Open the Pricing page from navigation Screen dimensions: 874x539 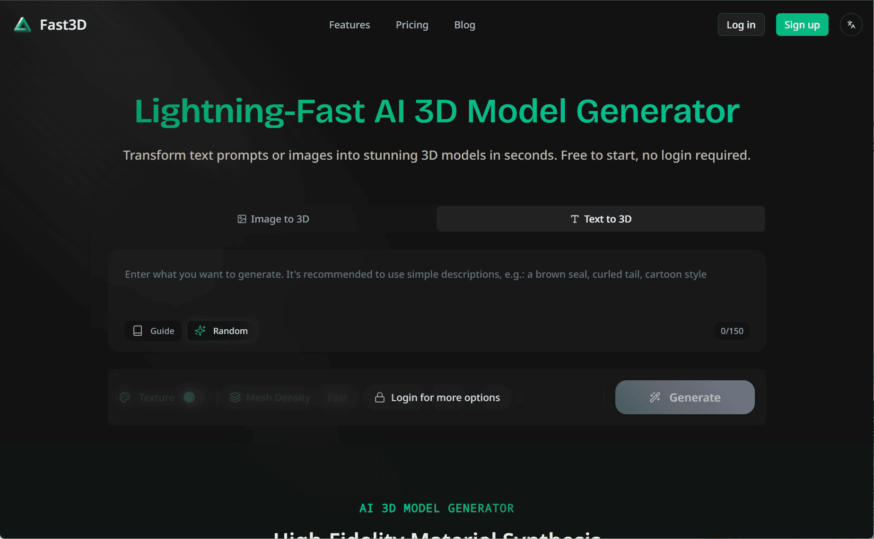tap(412, 25)
